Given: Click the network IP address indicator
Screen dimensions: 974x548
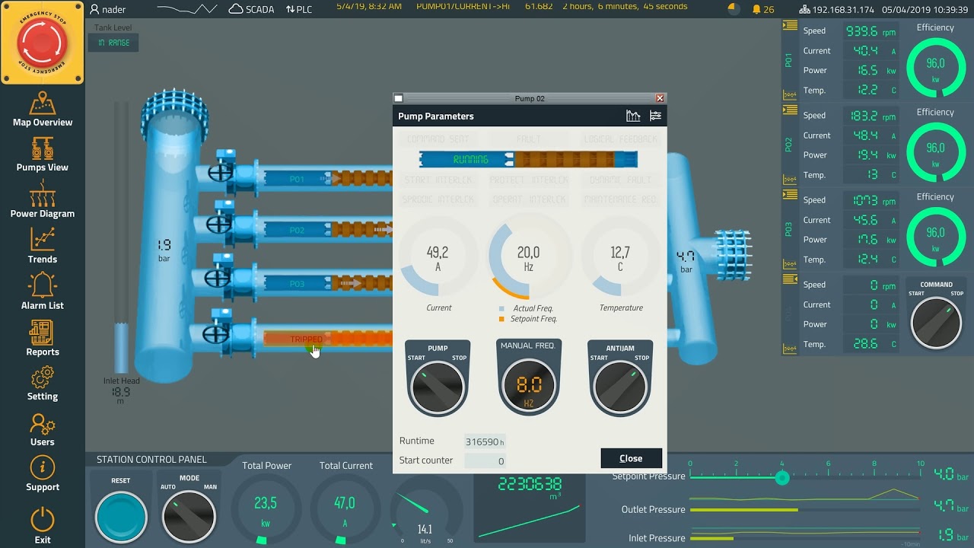Looking at the screenshot, I should (837, 9).
